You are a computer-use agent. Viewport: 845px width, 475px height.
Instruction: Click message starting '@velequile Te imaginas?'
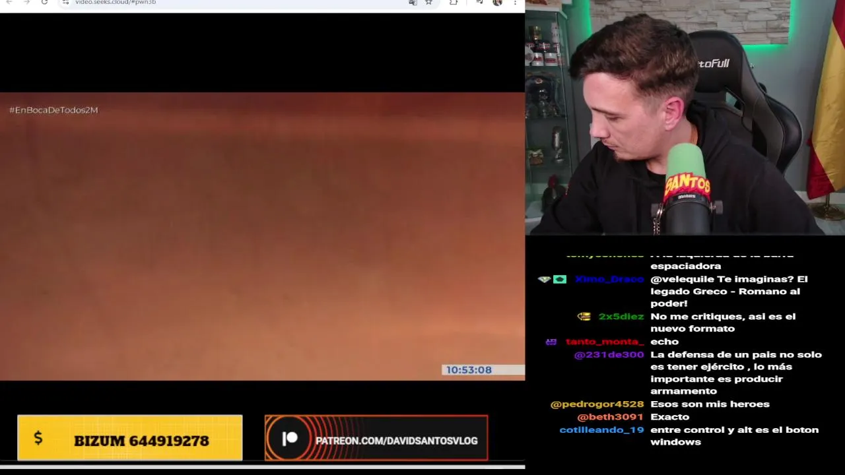pyautogui.click(x=729, y=292)
